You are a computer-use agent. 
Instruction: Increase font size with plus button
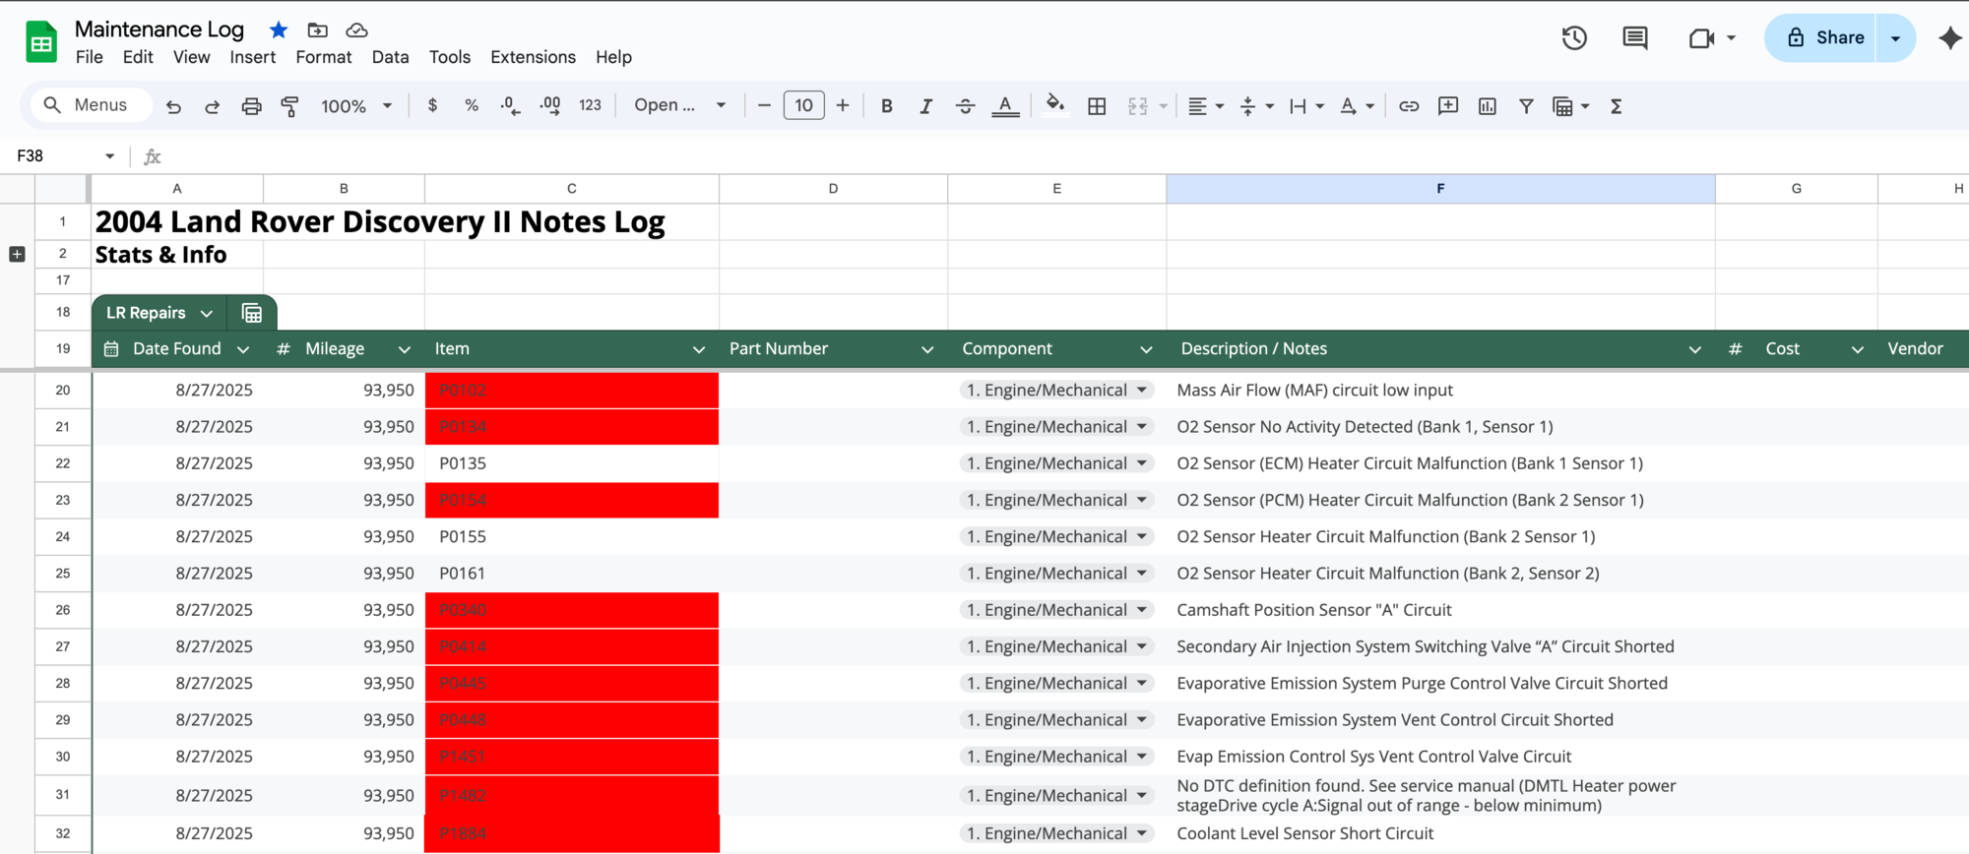[x=843, y=105]
